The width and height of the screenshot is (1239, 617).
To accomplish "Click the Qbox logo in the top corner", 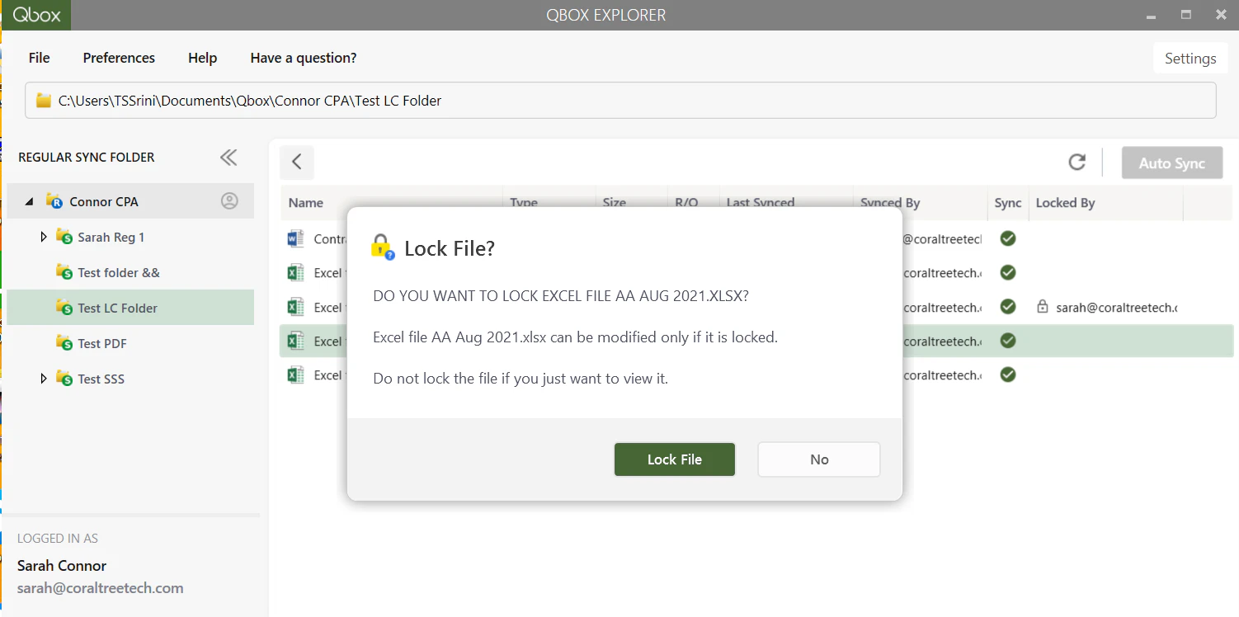I will coord(35,14).
